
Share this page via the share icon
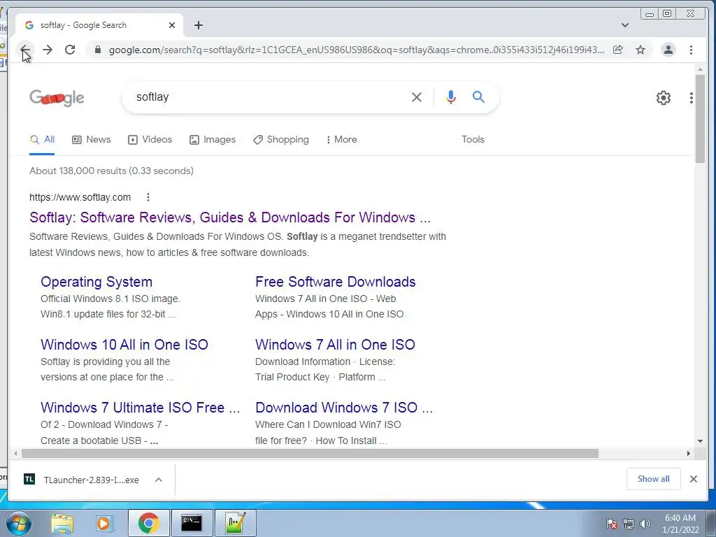coord(618,50)
